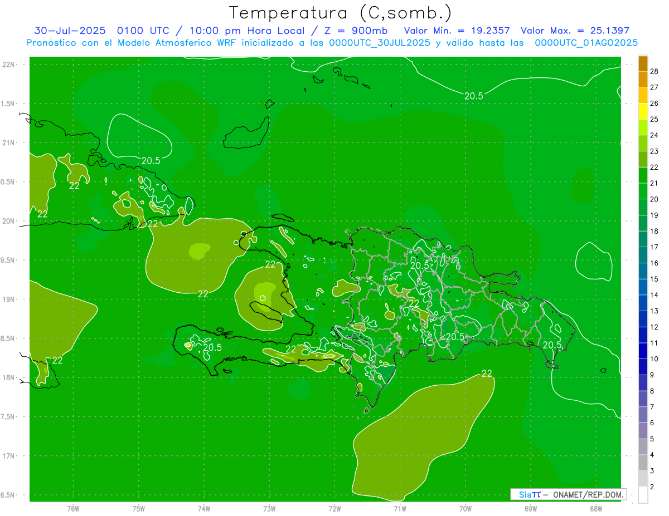Click the "69W" longitude axis label

530,508
